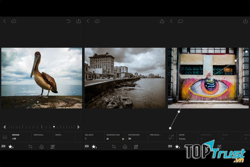Open adjustment list icon beside Dehaze
This screenshot has height=167, width=250.
(5, 137)
